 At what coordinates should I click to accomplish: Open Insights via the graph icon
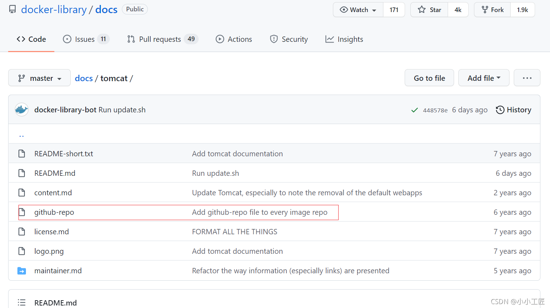click(329, 39)
